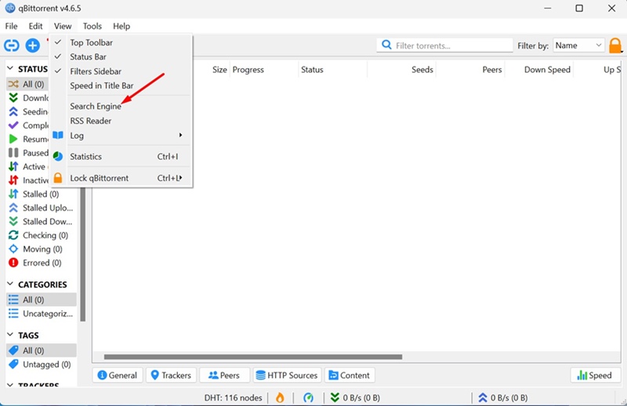Click the download speed green arrow icon

pos(335,397)
